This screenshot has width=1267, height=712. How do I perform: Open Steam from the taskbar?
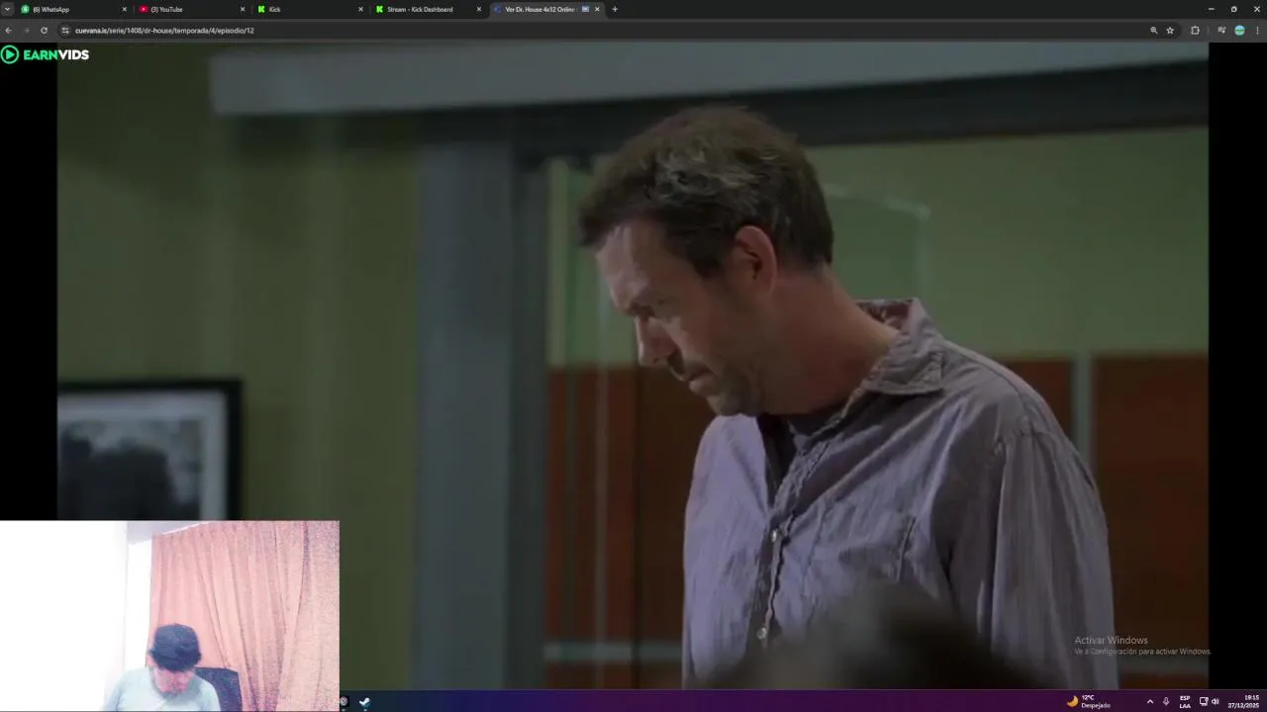pyautogui.click(x=364, y=702)
